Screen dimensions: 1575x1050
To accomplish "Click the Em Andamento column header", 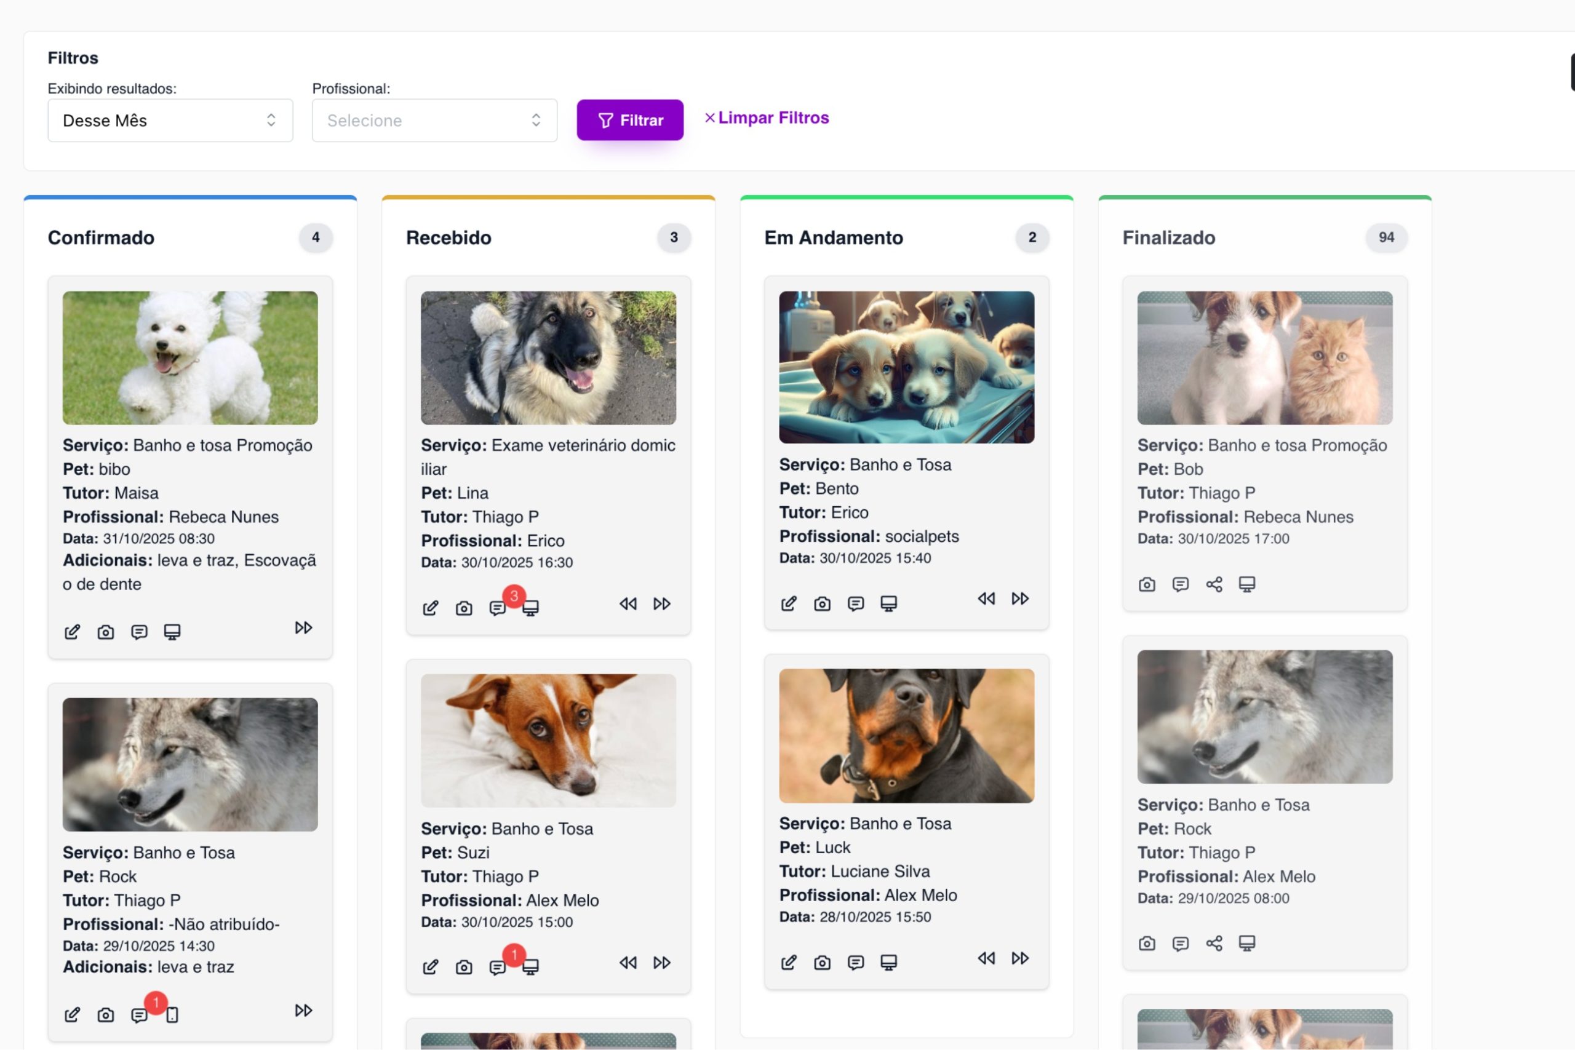I will 833,237.
